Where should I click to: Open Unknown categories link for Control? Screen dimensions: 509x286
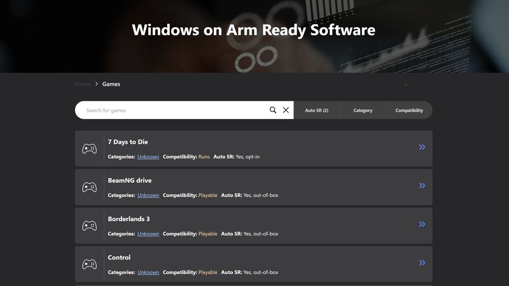point(148,272)
